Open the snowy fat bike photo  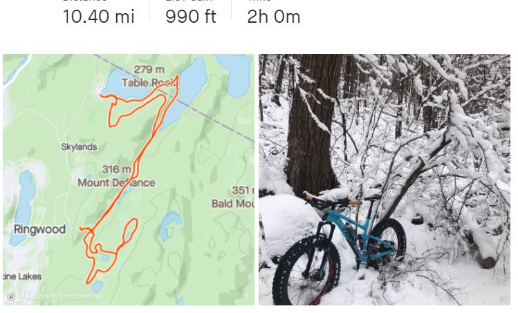tap(385, 179)
